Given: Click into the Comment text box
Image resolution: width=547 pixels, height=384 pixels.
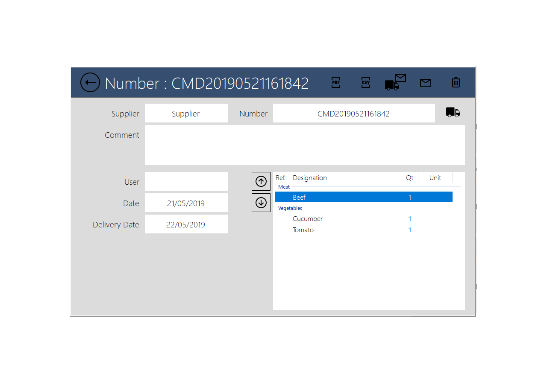Looking at the screenshot, I should click(304, 145).
